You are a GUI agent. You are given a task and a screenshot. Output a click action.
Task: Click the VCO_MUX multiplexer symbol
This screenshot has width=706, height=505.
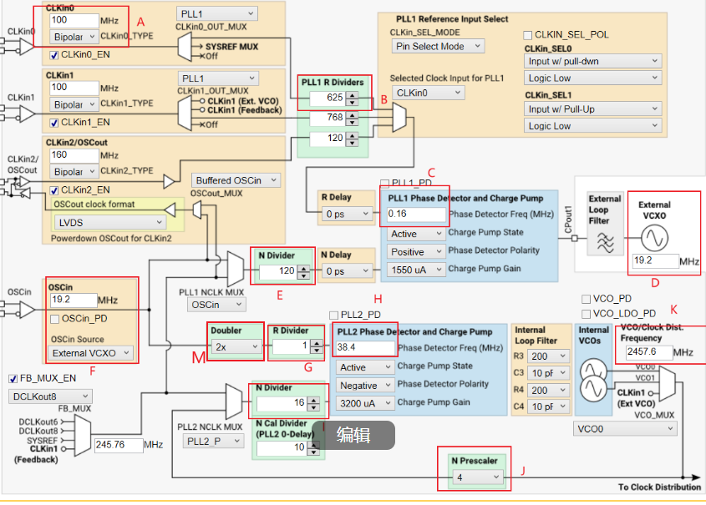coord(668,382)
